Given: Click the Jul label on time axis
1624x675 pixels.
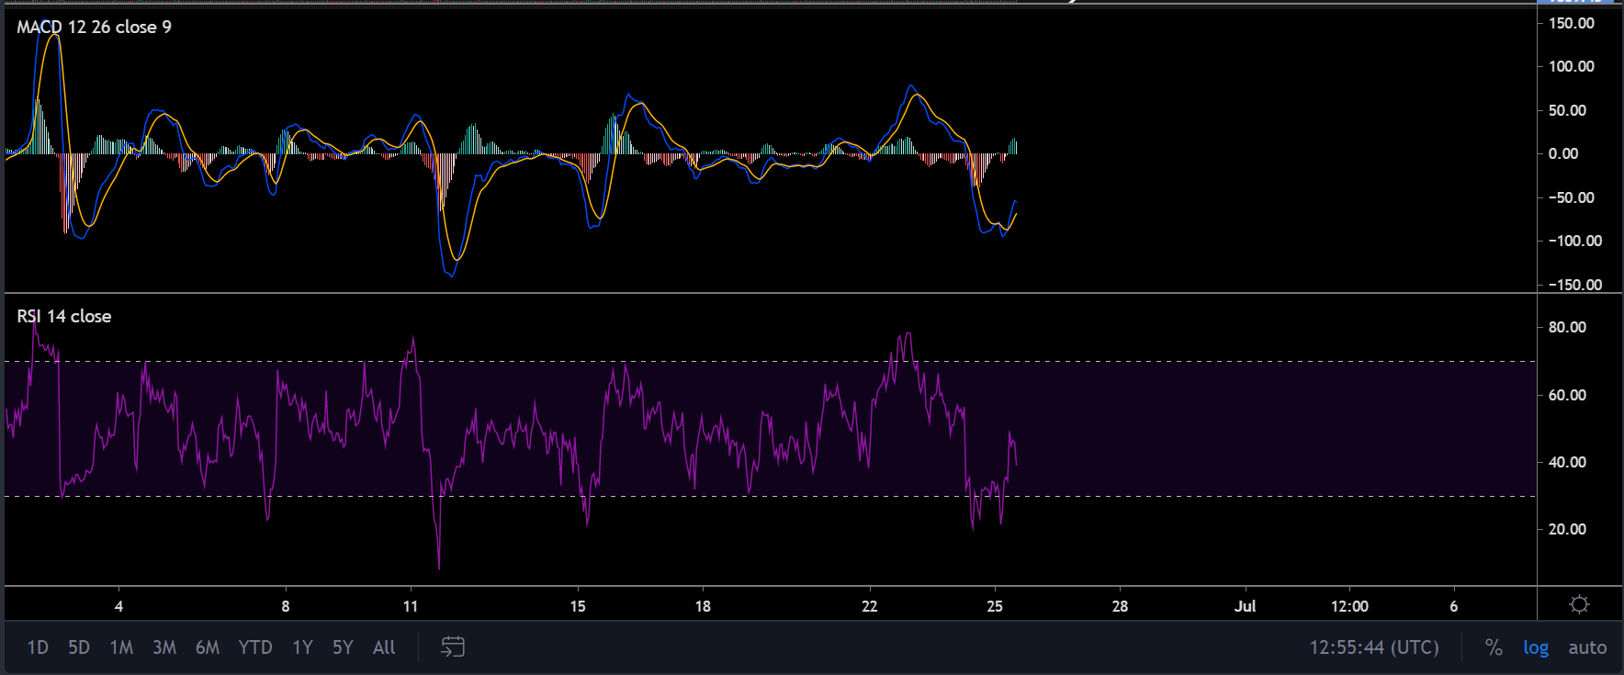Looking at the screenshot, I should pyautogui.click(x=1245, y=606).
